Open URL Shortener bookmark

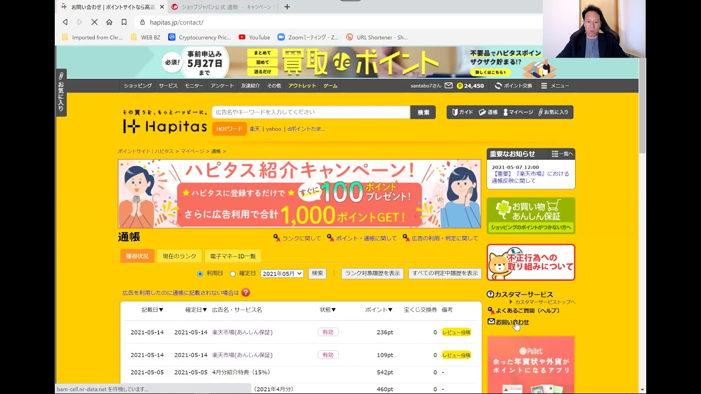[x=377, y=37]
